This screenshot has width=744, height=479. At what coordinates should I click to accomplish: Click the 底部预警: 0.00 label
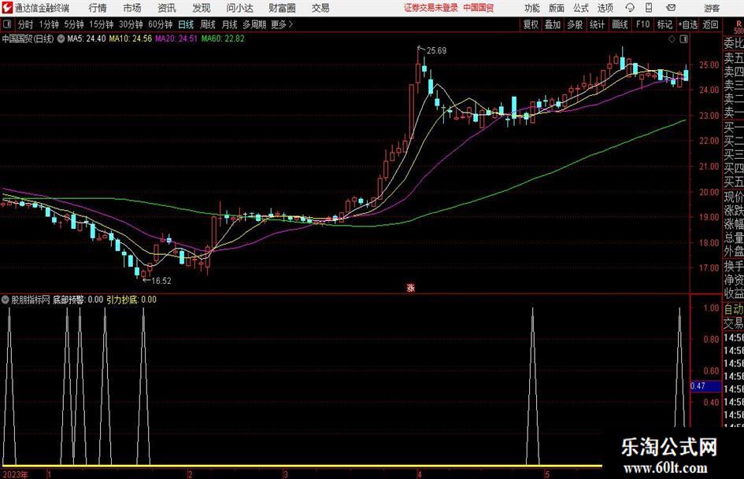pos(78,300)
